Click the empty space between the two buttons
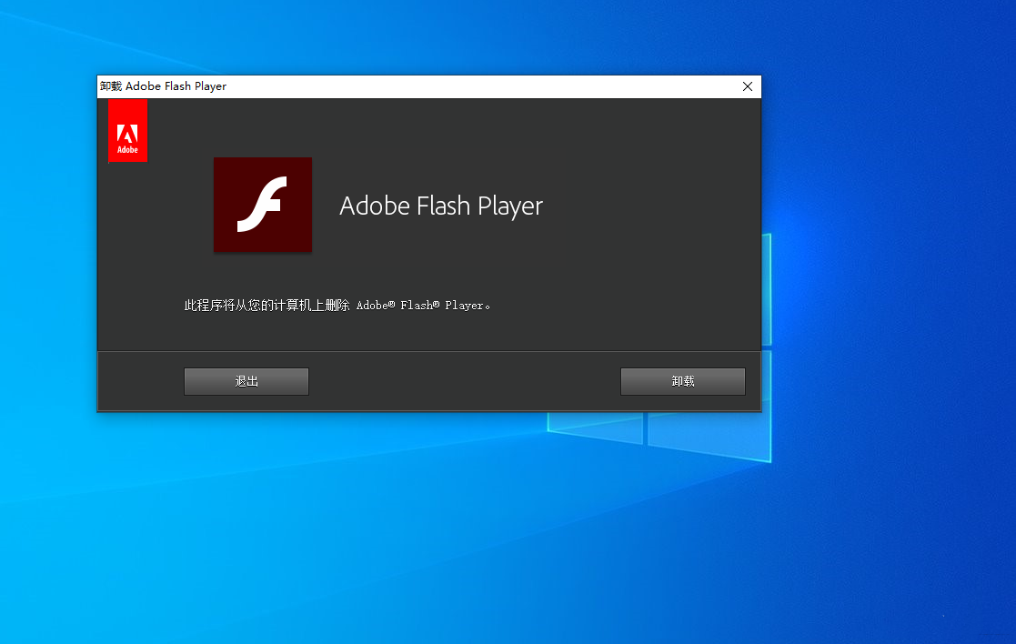The height and width of the screenshot is (644, 1016). point(464,381)
